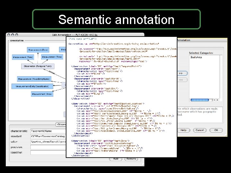This screenshot has width=231, height=173.
Task: Select the Measurement (EntityClassification) node
Action: [32, 86]
